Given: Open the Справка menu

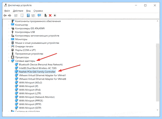Looking at the screenshot, I should pos(38,11).
